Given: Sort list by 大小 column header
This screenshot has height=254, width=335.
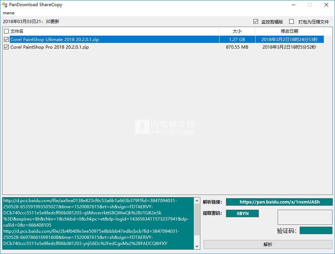Looking at the screenshot, I should 237,31.
